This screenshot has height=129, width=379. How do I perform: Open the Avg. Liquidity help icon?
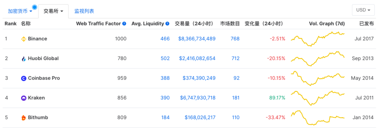click(x=167, y=23)
